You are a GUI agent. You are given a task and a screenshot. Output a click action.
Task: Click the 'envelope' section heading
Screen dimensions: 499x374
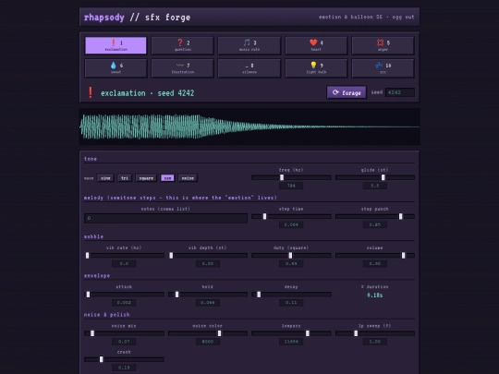pyautogui.click(x=97, y=276)
